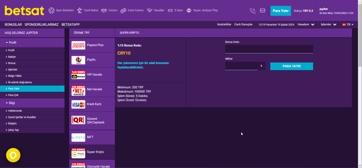The height and width of the screenshot is (168, 362).
Task: Focus the Bonus Kodu input field
Action: (x=269, y=49)
